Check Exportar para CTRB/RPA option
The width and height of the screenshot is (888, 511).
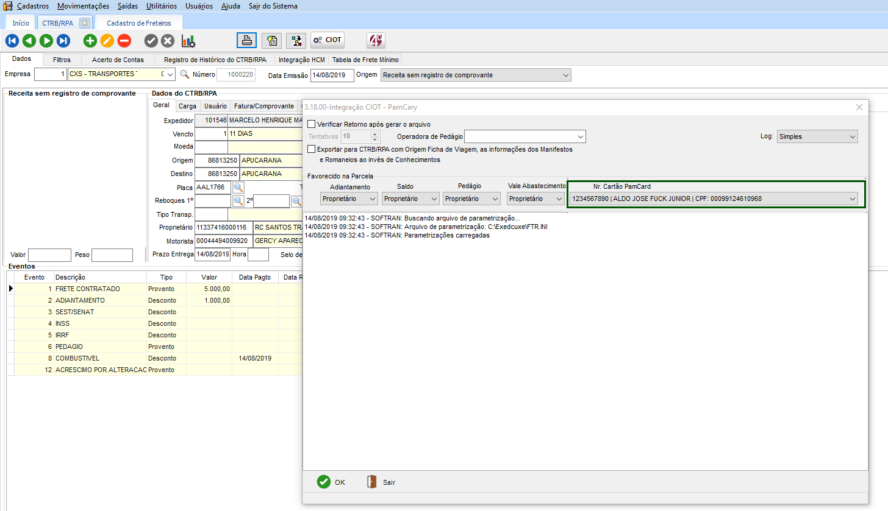click(312, 149)
